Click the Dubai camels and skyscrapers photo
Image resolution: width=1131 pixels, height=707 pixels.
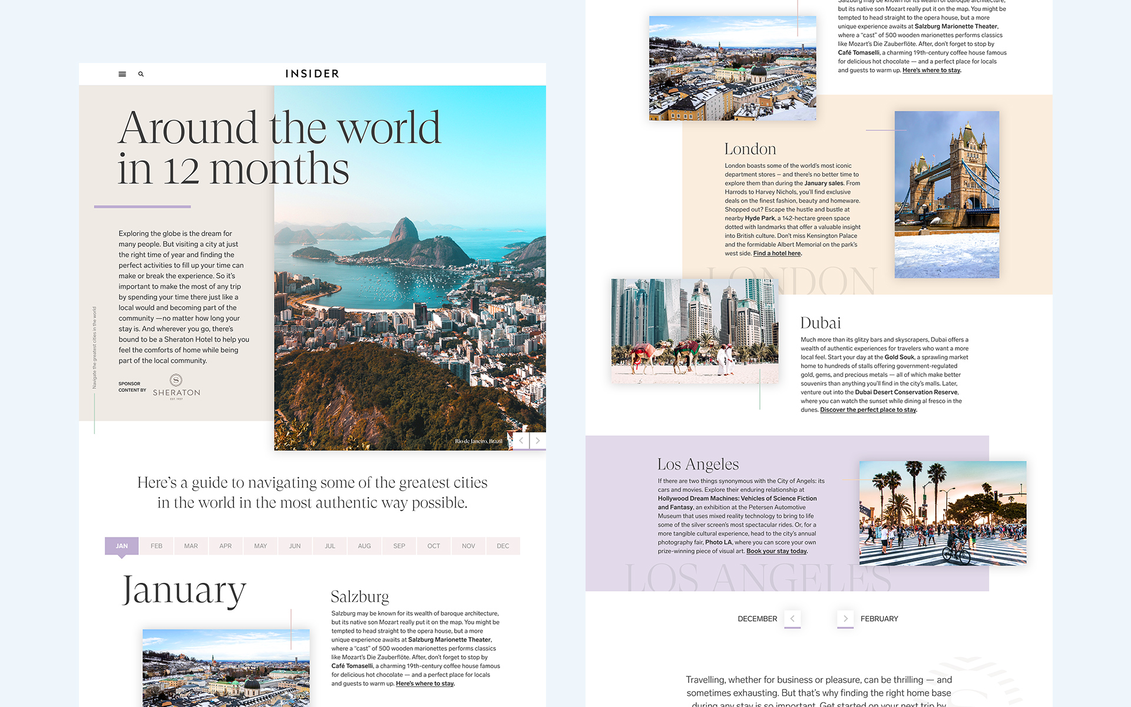(x=695, y=331)
